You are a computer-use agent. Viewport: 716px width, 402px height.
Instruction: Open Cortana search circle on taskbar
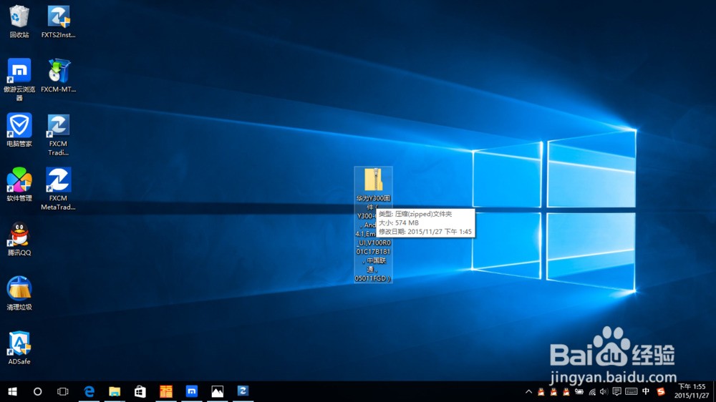(x=37, y=391)
